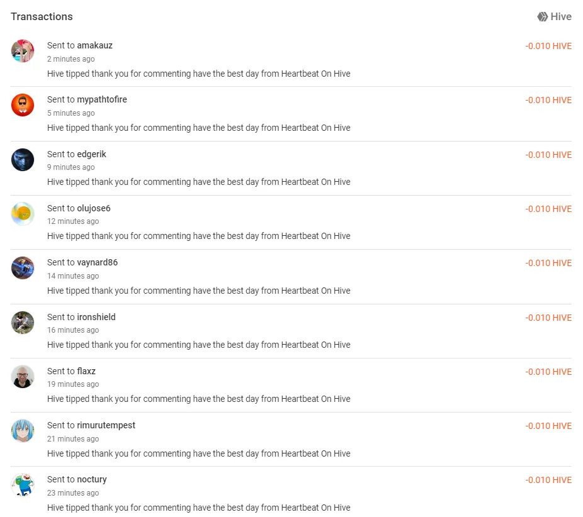The image size is (583, 517).
Task: Open mypathtofire's profile avatar
Action: (23, 105)
